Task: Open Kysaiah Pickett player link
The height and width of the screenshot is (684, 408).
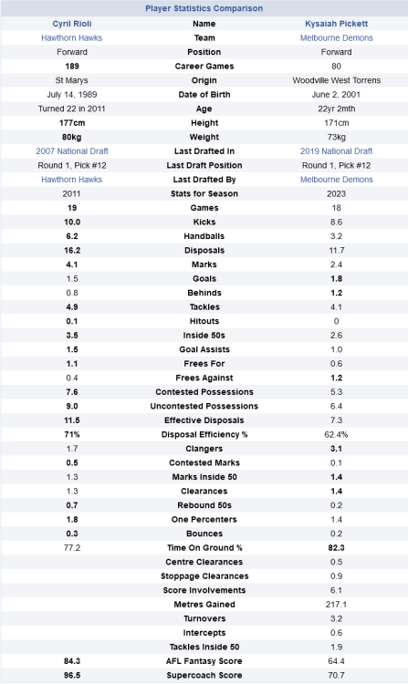Action: pyautogui.click(x=337, y=24)
